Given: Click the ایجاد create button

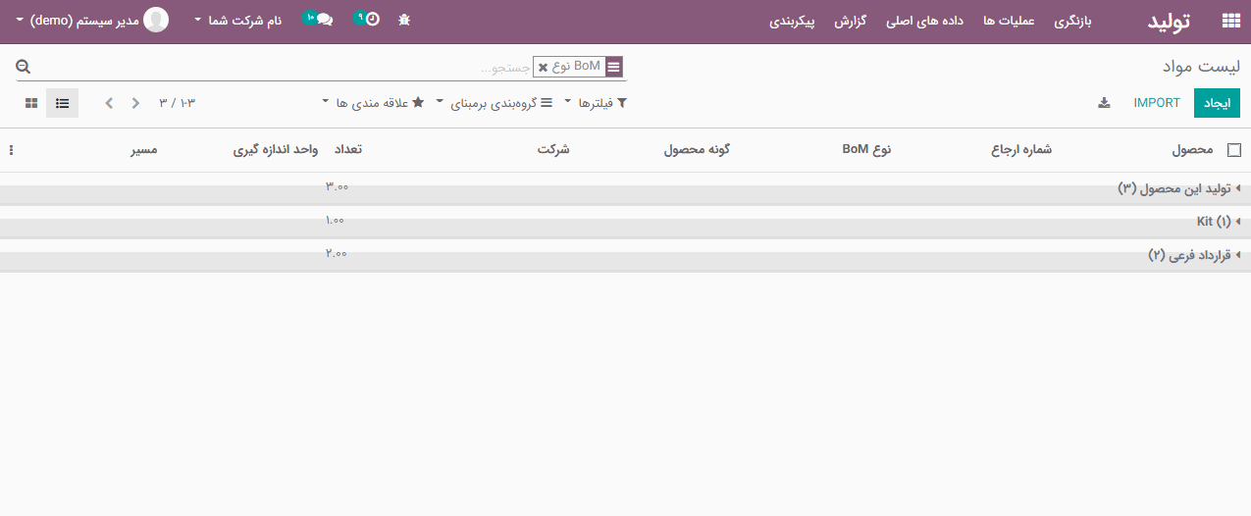Looking at the screenshot, I should [x=1218, y=103].
